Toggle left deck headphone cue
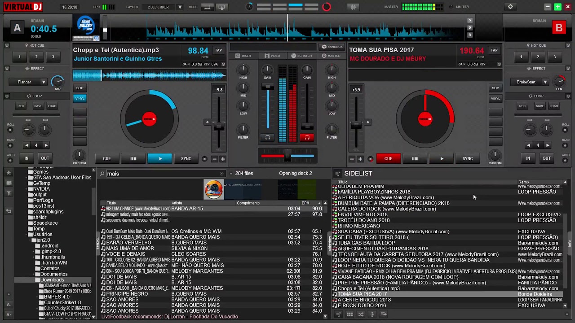Viewport: 575px width, 323px height. (268, 138)
